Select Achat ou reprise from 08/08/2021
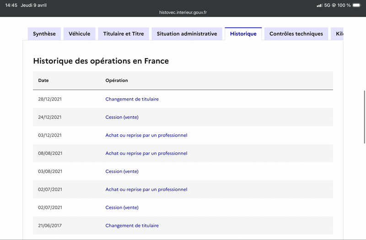Viewport: 366px width, 240px height. tap(146, 153)
